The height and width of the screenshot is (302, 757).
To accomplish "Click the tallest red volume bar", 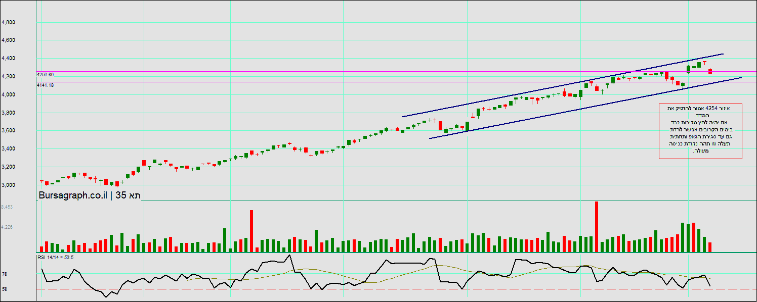I will [x=597, y=226].
